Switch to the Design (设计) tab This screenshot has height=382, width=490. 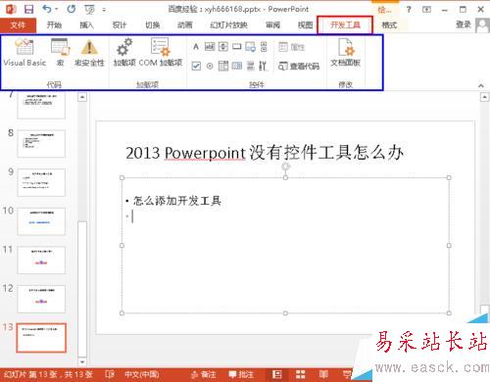120,25
